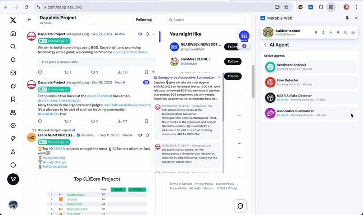Open Verified badge icon in X sidebar
This screenshot has width=363, height=215.
point(13,126)
